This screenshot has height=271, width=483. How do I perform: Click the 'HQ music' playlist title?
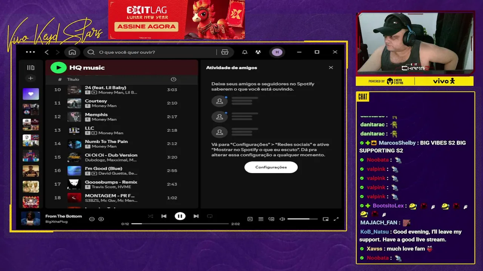coord(87,68)
